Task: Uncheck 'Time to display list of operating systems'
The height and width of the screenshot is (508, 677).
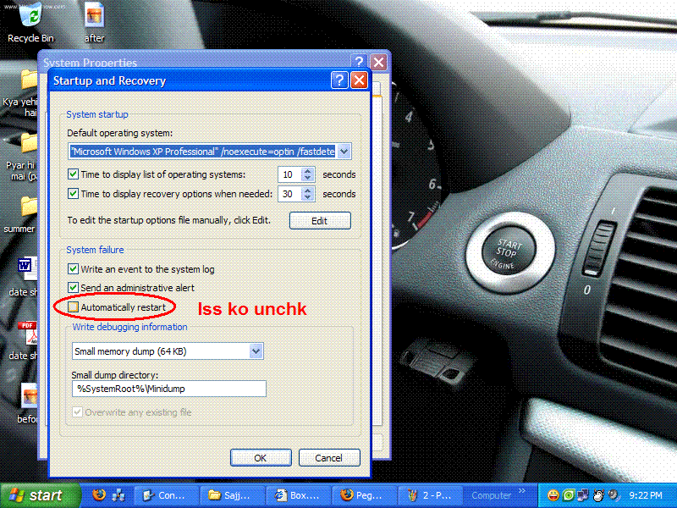Action: pos(74,174)
